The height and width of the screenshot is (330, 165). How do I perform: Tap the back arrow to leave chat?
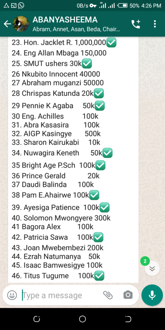point(7,24)
